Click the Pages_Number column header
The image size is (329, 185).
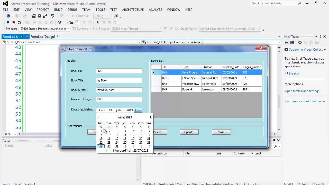click(252, 67)
